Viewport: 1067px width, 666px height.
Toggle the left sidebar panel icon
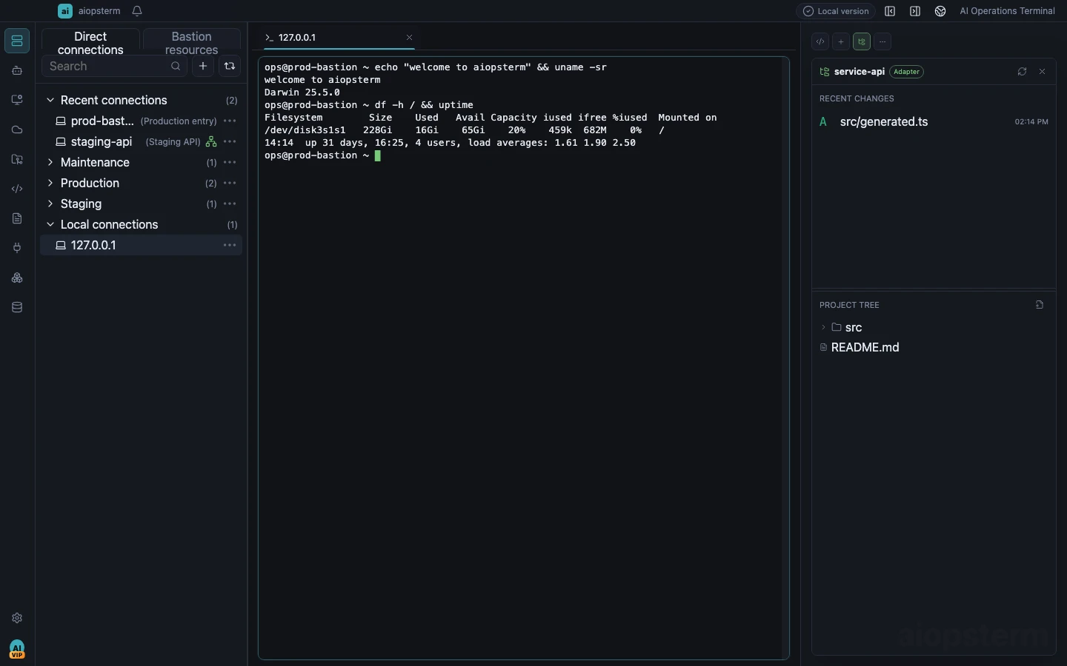[x=890, y=11]
